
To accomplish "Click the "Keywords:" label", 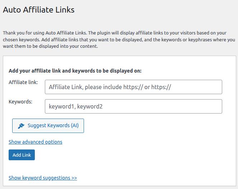I will pyautogui.click(x=20, y=102).
